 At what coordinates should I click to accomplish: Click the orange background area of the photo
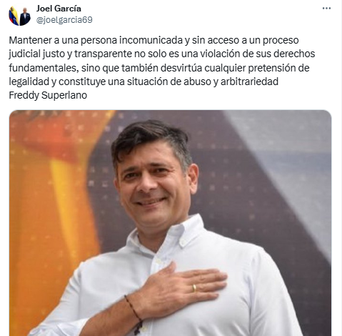click(x=48, y=191)
